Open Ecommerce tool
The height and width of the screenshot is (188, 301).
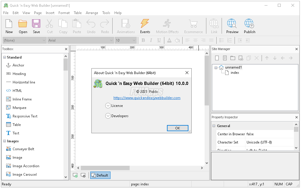click(x=193, y=26)
